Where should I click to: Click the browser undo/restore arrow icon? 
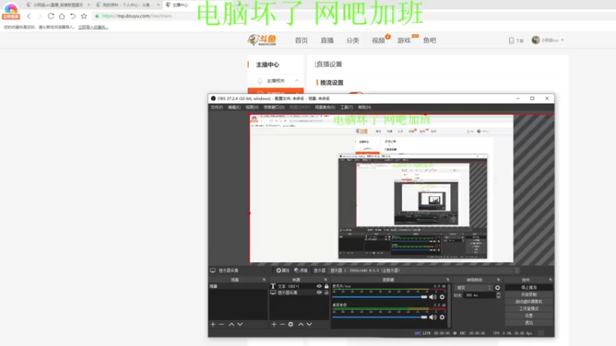pyautogui.click(x=72, y=16)
